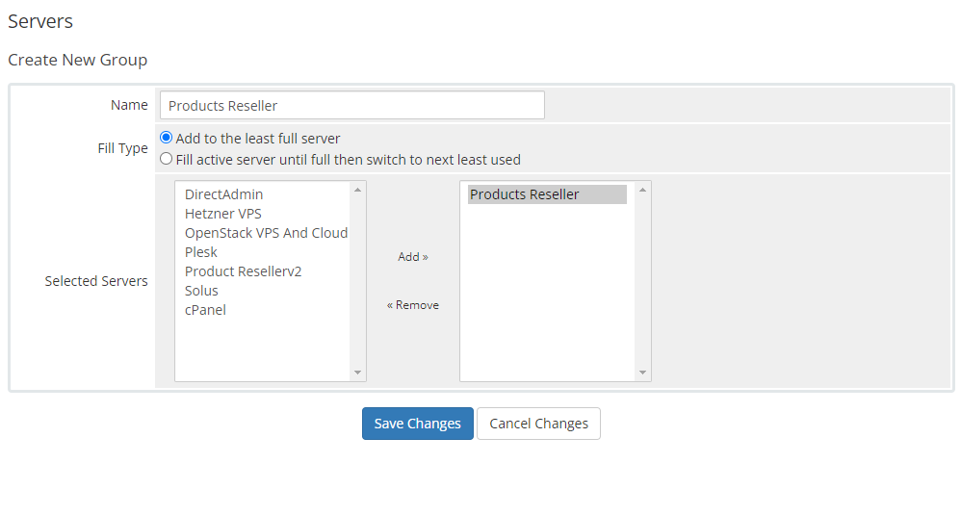The image size is (961, 515).
Task: Click the Add » button
Action: (x=413, y=257)
